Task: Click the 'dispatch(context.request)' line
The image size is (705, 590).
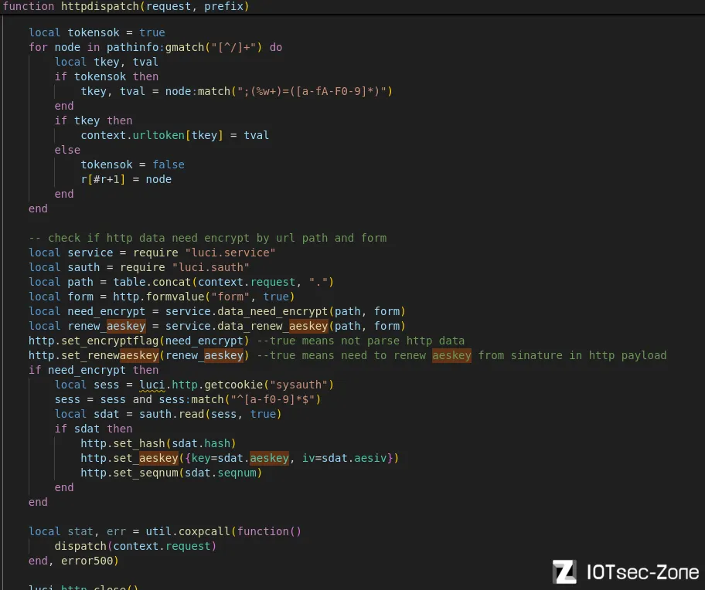Action: pyautogui.click(x=135, y=547)
